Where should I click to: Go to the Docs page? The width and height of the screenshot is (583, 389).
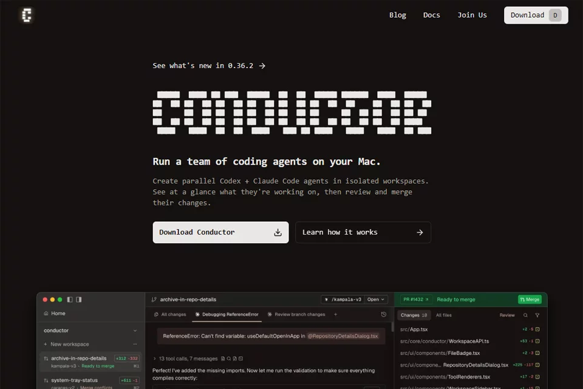coord(431,15)
